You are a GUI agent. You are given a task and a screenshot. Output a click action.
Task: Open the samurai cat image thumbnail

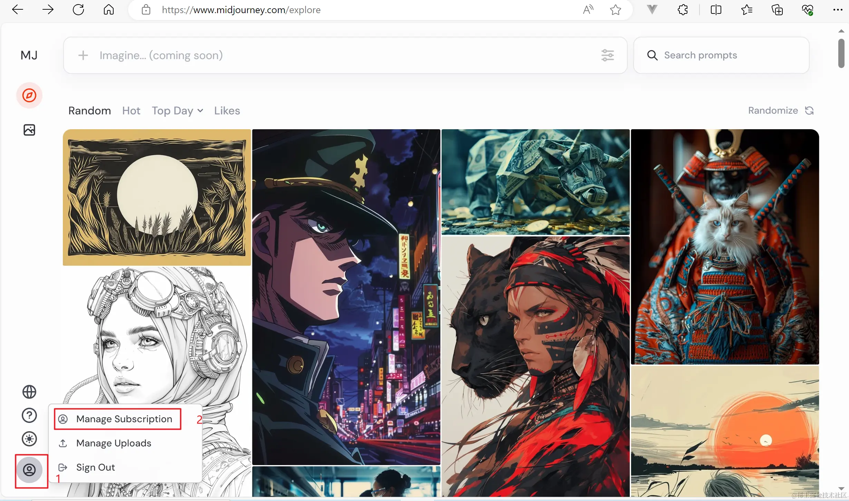tap(725, 247)
